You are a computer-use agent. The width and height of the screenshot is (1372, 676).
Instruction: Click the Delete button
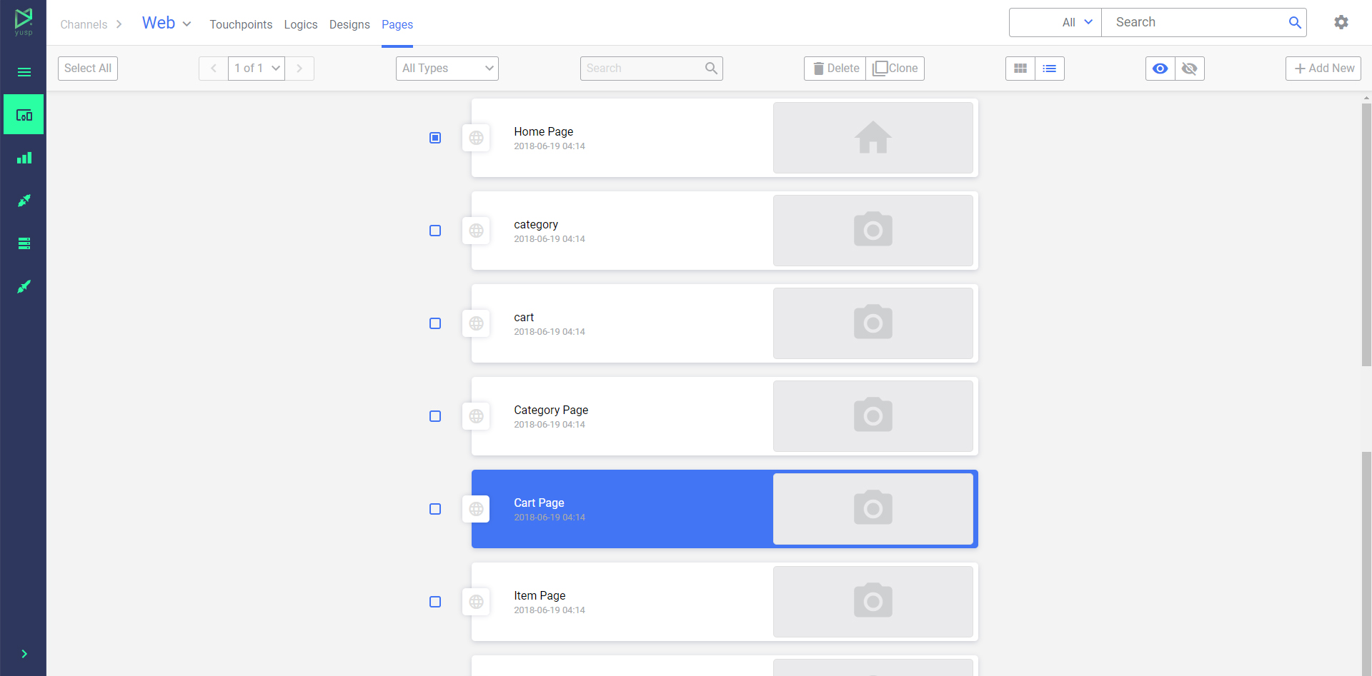pos(835,69)
